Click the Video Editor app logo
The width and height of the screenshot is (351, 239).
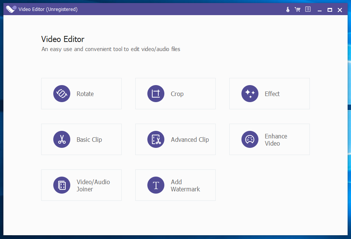pos(10,9)
